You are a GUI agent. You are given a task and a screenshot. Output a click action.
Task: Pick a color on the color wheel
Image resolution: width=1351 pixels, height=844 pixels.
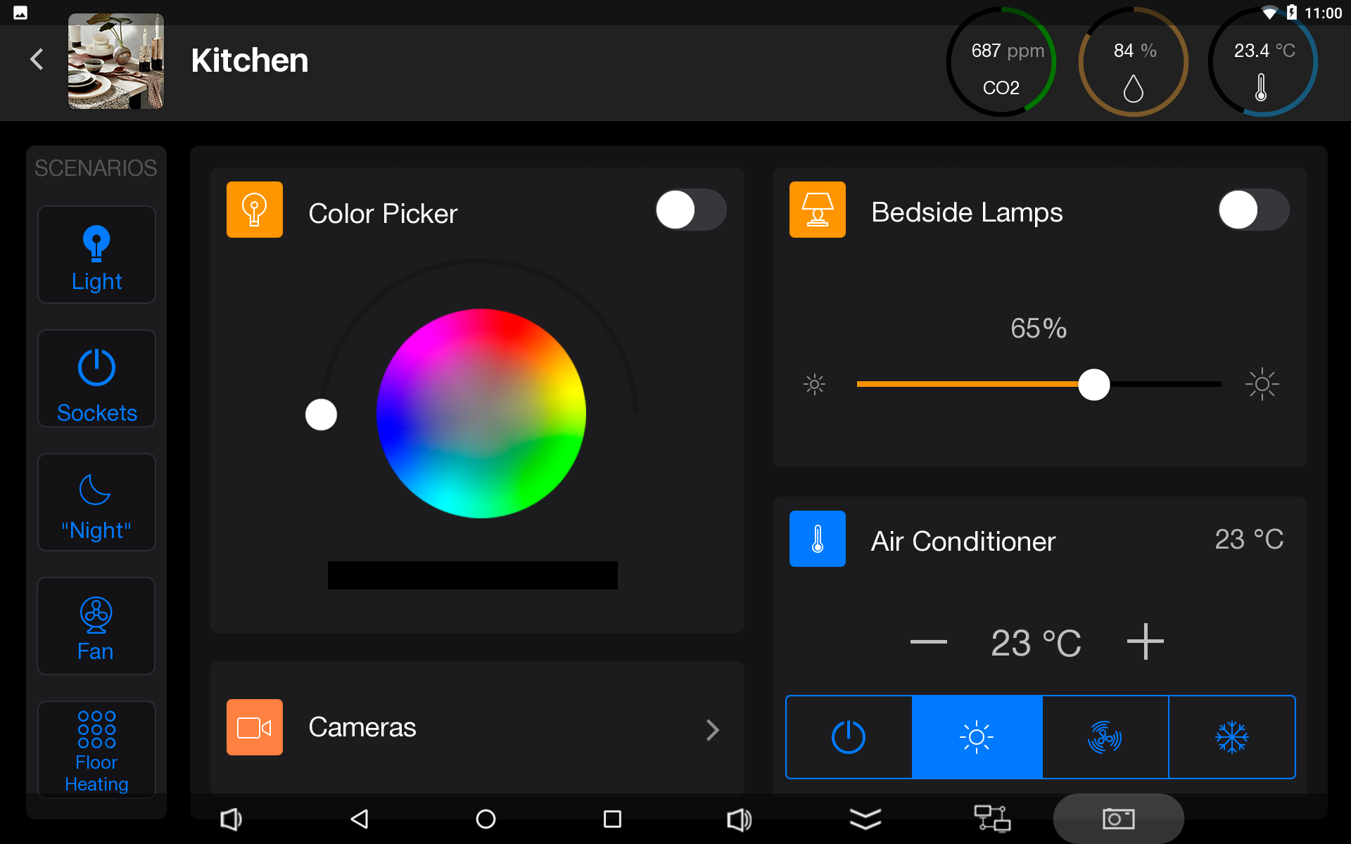coord(481,414)
